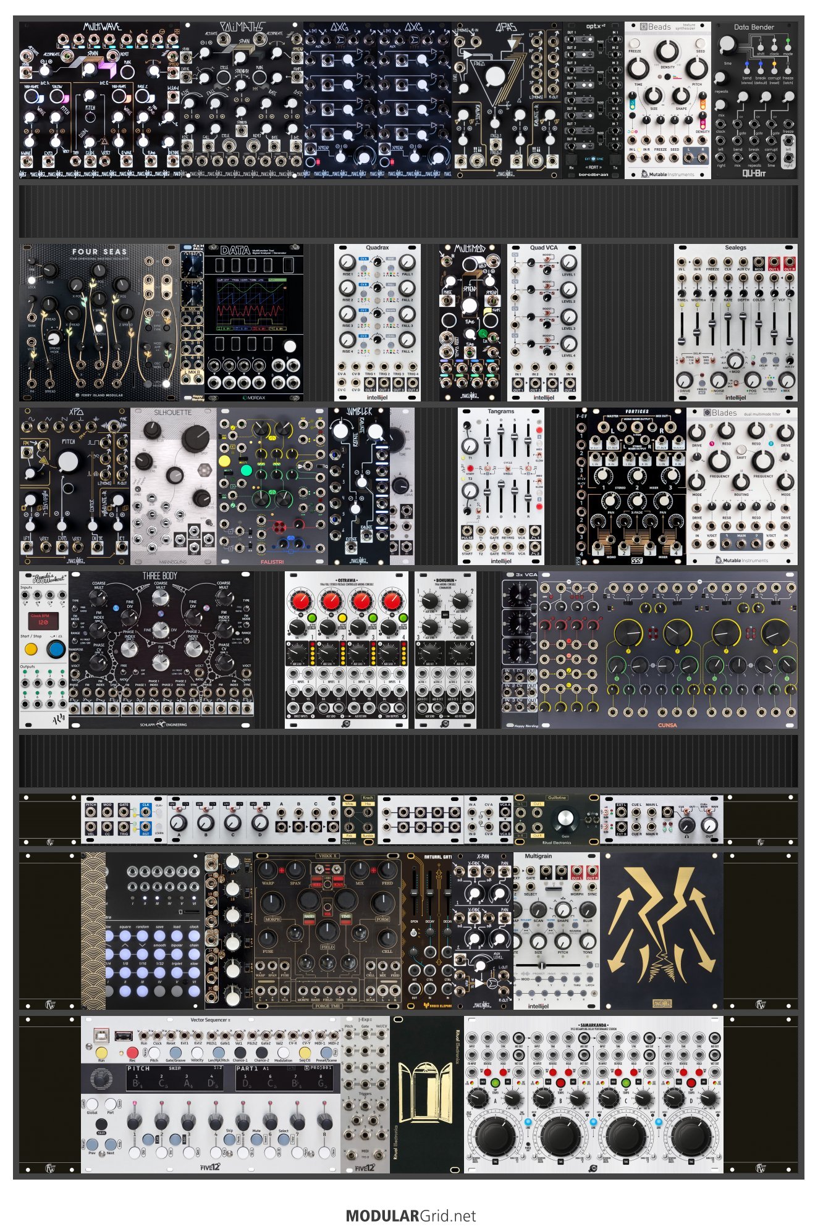Tap the Gate/Groove button on Vector Sequencer
Image resolution: width=823 pixels, height=1229 pixels.
click(175, 1052)
